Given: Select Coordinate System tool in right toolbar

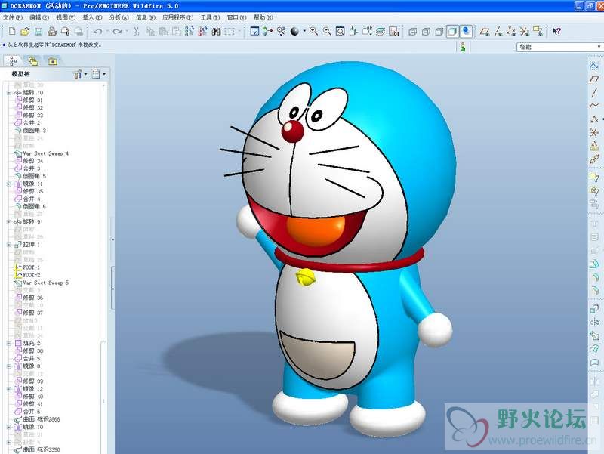Looking at the screenshot, I should click(x=594, y=133).
